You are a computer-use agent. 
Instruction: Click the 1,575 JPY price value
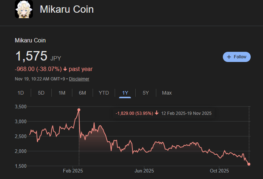[x=31, y=56]
